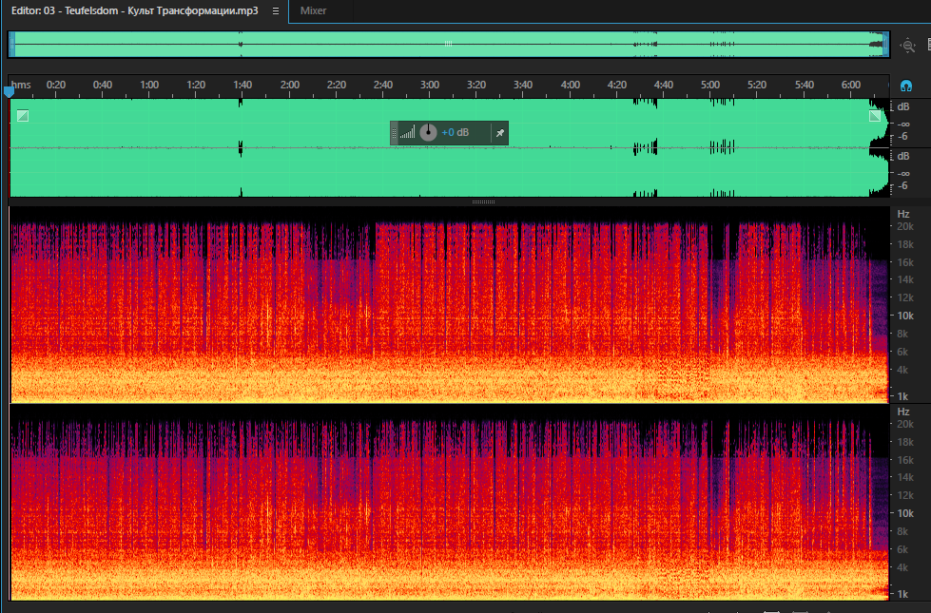Click the 3:00 mark on the timeline ruler

tap(430, 85)
